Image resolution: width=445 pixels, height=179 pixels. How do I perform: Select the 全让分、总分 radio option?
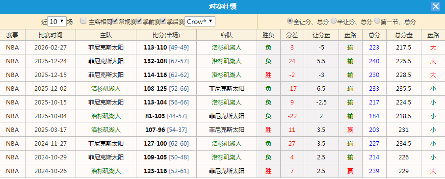click(290, 21)
